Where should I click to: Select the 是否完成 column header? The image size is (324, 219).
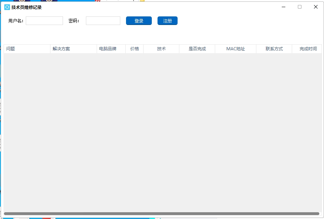(197, 49)
